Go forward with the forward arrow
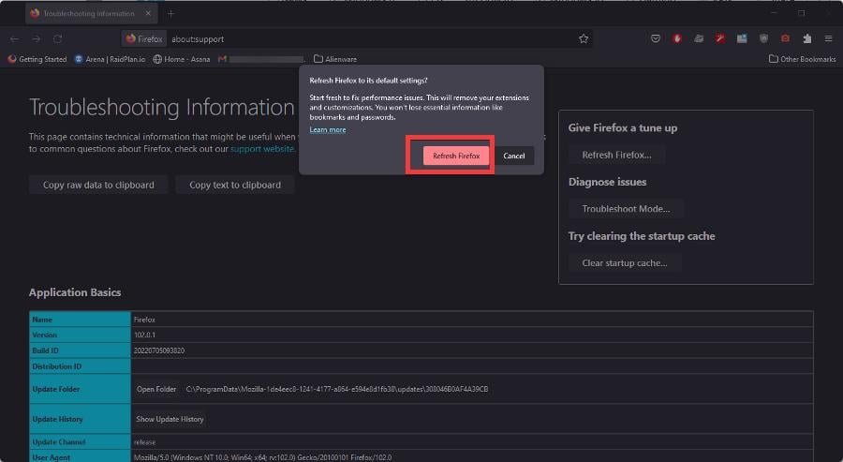 tap(36, 38)
